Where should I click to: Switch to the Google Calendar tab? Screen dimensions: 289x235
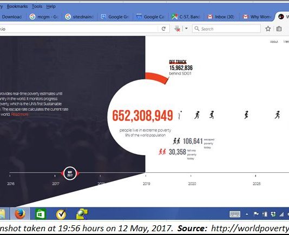click(150, 17)
